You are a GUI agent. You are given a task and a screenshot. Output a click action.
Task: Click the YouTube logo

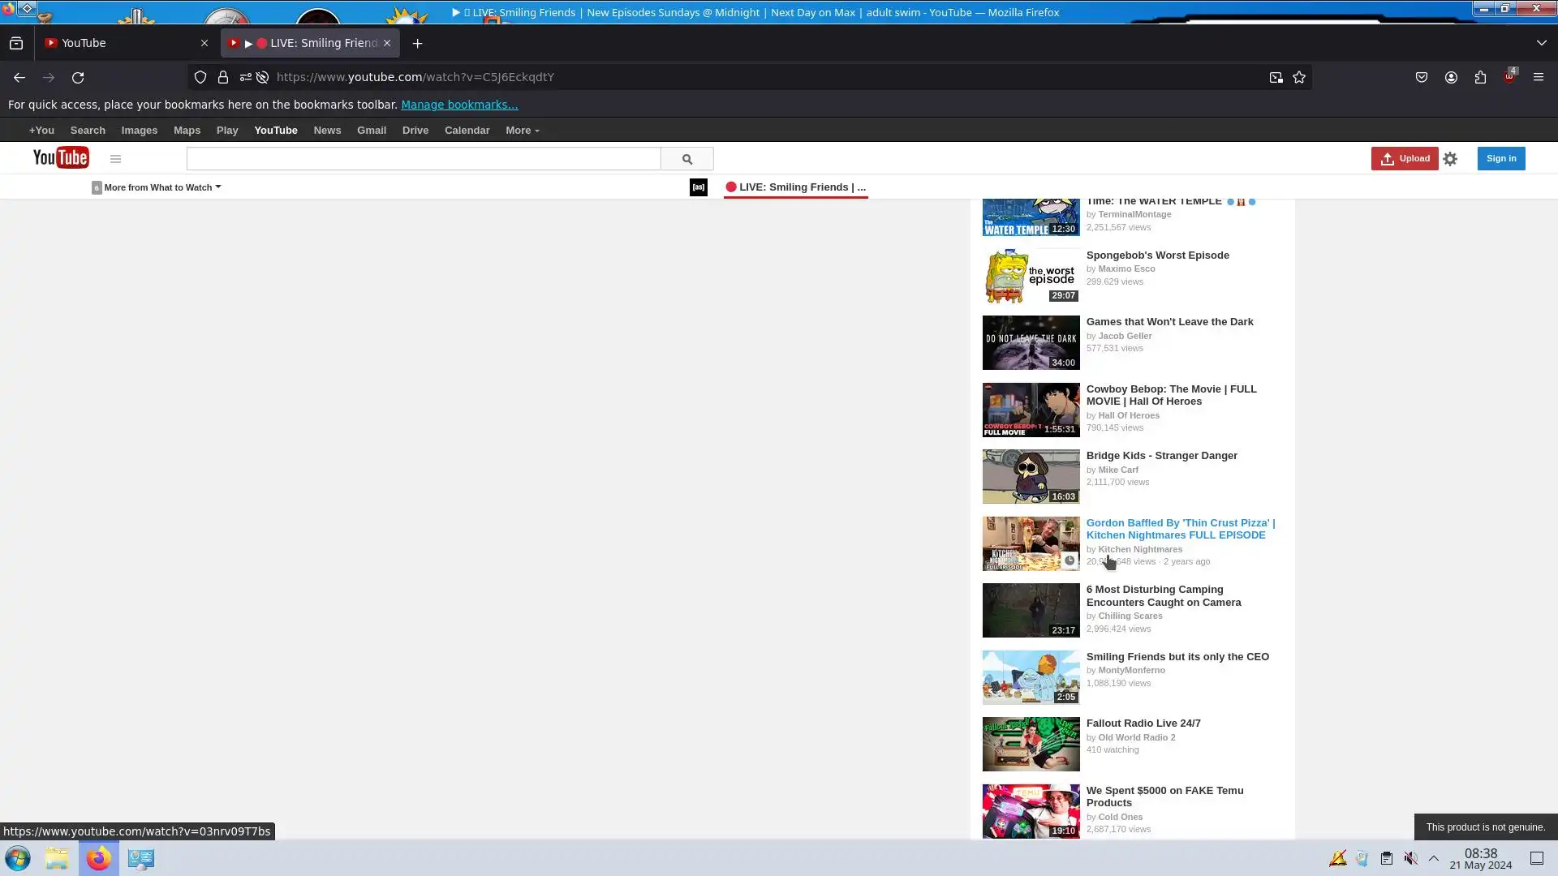[61, 157]
